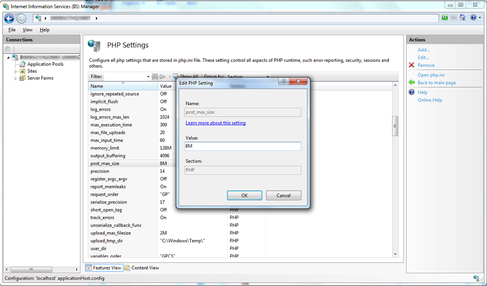
Task: Collapse the server root tree node
Action: click(8, 58)
